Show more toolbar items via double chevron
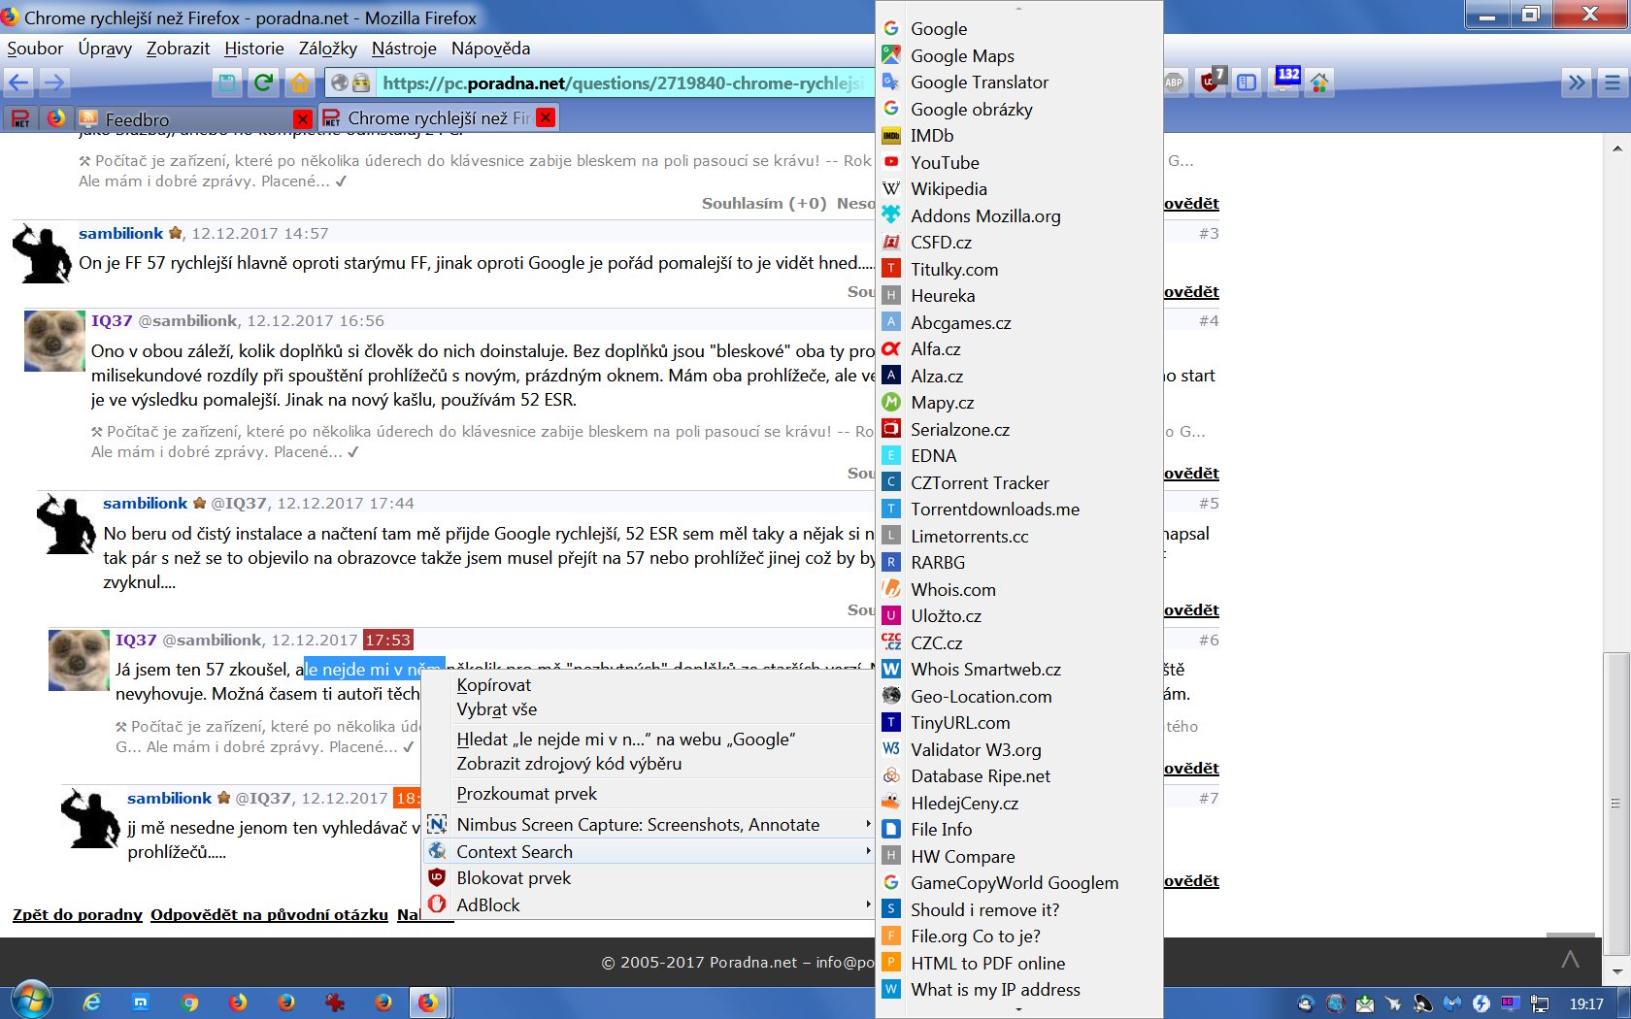1631x1019 pixels. click(1577, 83)
